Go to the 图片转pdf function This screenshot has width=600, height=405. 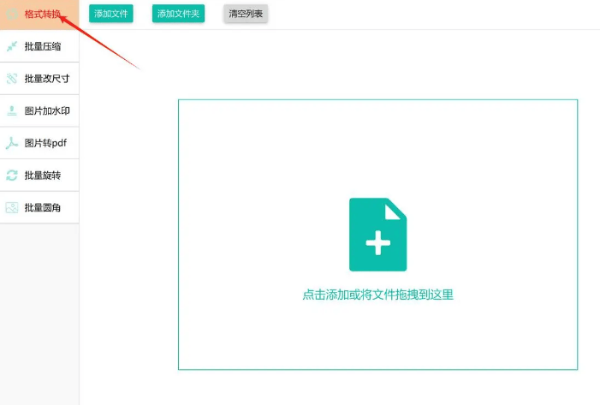coord(45,143)
